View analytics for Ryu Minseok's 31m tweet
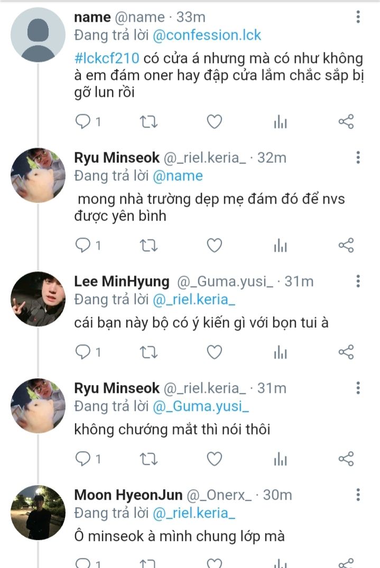This screenshot has height=568, width=380. click(x=280, y=460)
